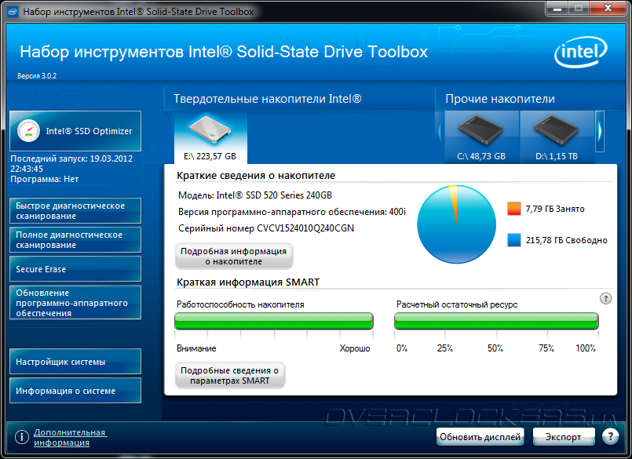The height and width of the screenshot is (459, 632).
Task: Click the serial number CVCV152401OQ240CGN text
Action: pos(305,228)
